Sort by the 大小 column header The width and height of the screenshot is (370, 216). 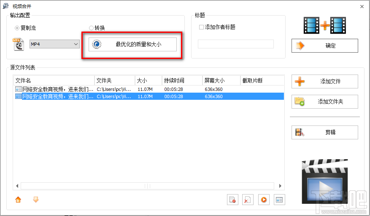149,80
